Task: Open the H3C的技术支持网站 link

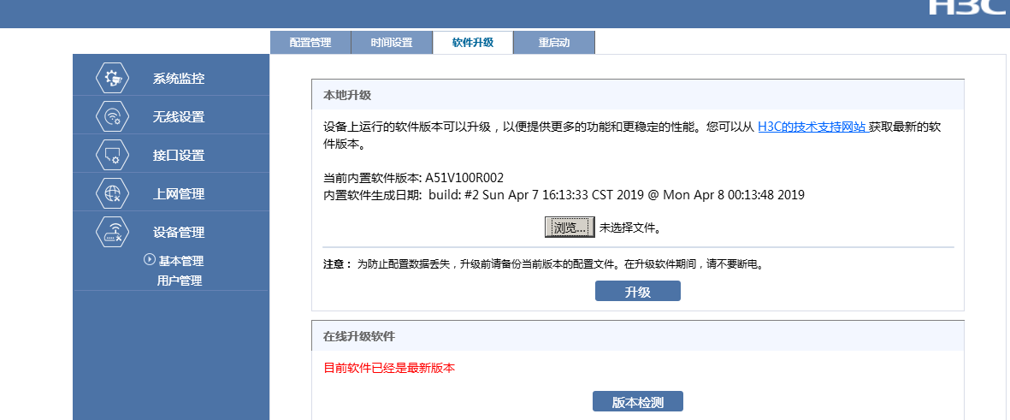Action: point(812,127)
